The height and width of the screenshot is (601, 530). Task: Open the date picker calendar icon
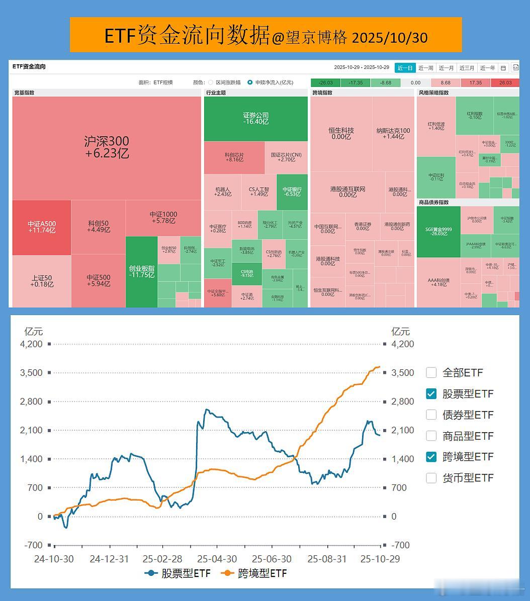tap(503, 68)
